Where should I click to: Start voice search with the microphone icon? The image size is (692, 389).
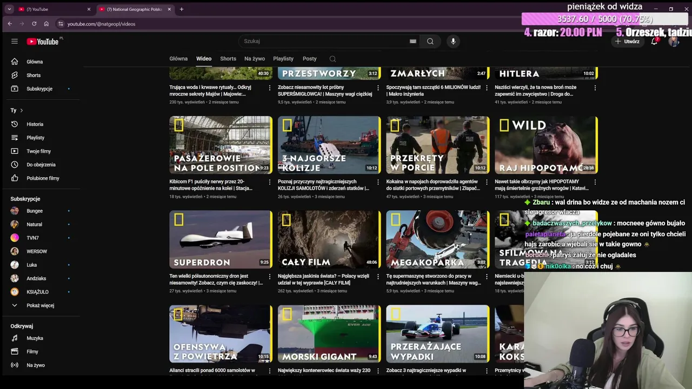[x=453, y=41]
